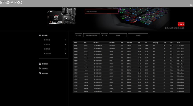Viewport: 193px width, 106px height.
Task: Select the 3800XT CPU cell
Action: coord(112,64)
